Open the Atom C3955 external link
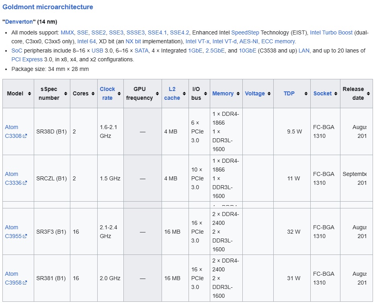Image resolution: width=375 pixels, height=303 pixels. coord(16,232)
